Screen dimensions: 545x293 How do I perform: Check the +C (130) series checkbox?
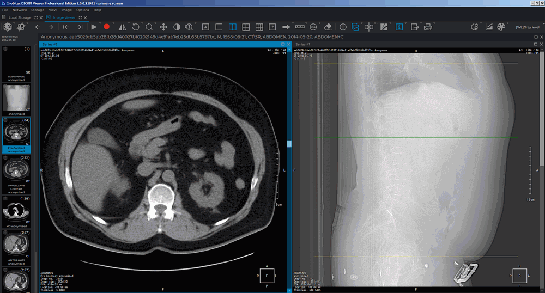pos(5,198)
